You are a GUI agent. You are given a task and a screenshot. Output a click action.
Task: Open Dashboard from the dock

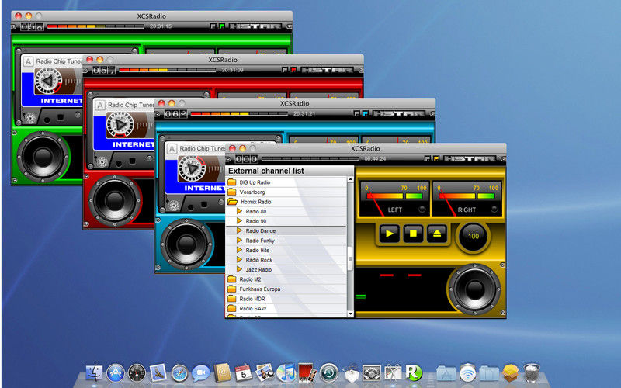[x=137, y=372]
